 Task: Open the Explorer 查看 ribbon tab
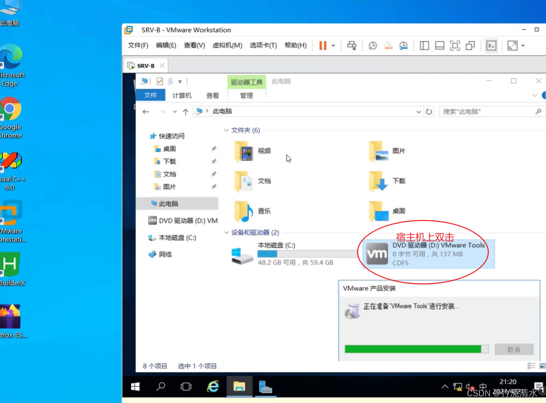click(213, 95)
